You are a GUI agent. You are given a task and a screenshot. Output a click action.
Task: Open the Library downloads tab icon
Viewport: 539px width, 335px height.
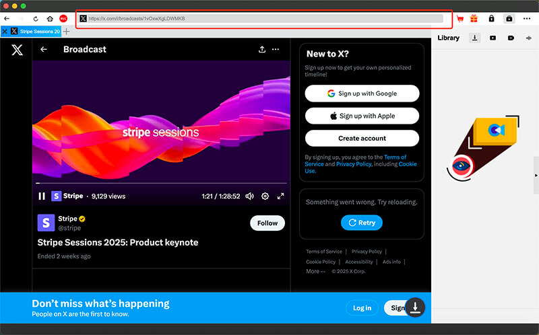pos(474,38)
